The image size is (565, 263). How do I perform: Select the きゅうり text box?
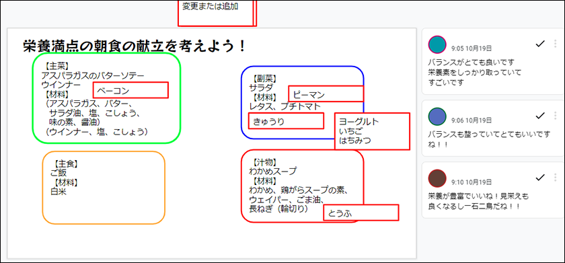[286, 120]
